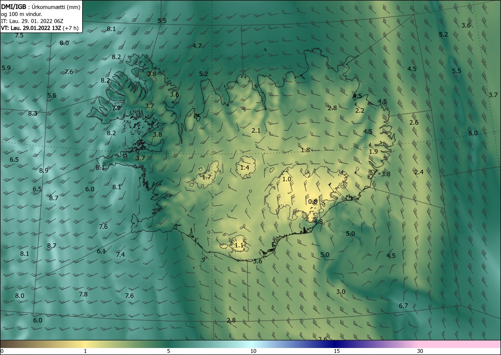501x355 pixels.
Task: Click the 2.2 value label
Action: 360,111
